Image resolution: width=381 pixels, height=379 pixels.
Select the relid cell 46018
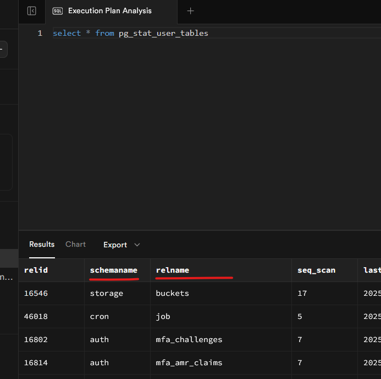(x=36, y=317)
